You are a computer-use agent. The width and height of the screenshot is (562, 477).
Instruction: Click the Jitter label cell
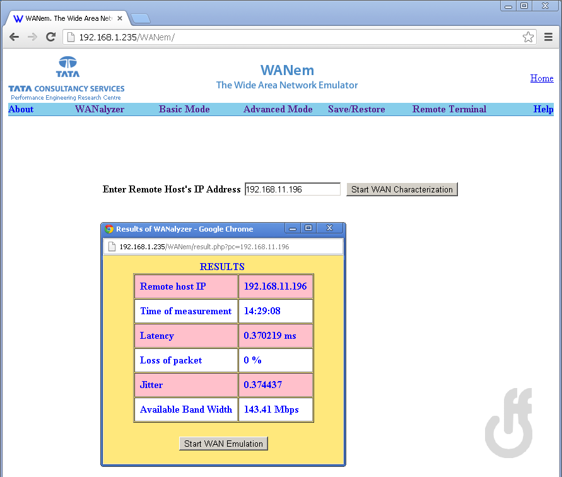coord(186,385)
